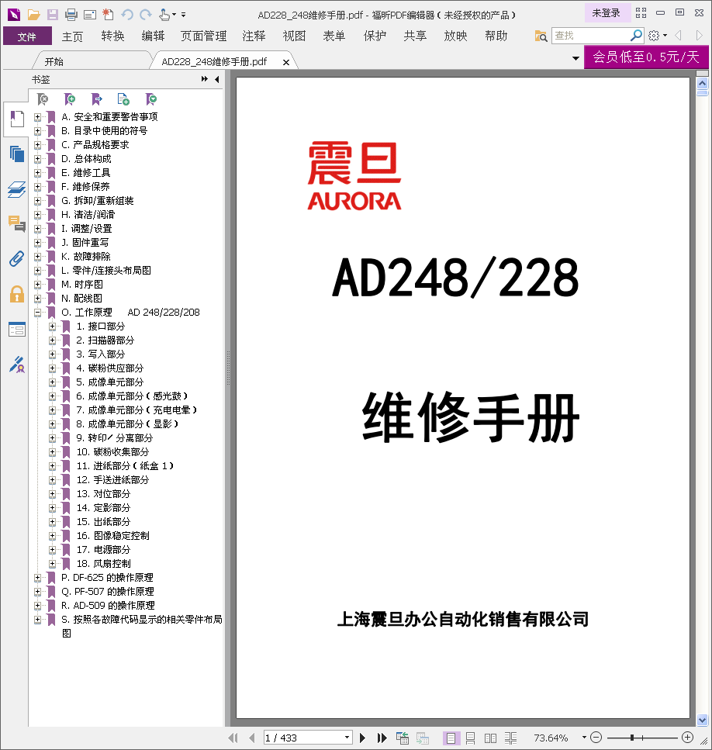Select the hand tool icon in title bar

164,15
